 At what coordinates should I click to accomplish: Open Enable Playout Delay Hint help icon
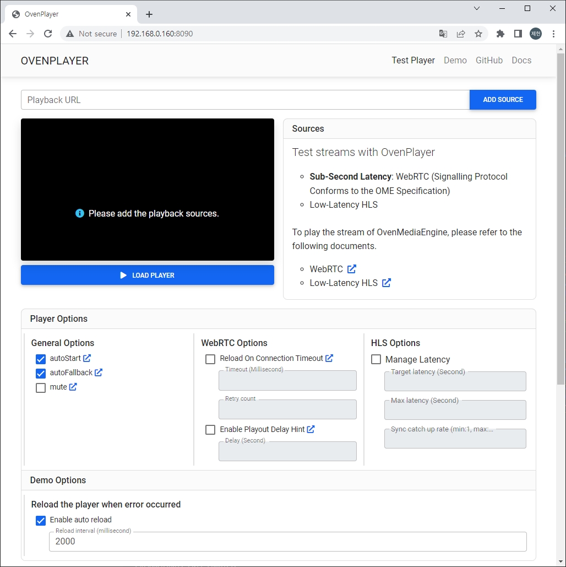tap(311, 429)
